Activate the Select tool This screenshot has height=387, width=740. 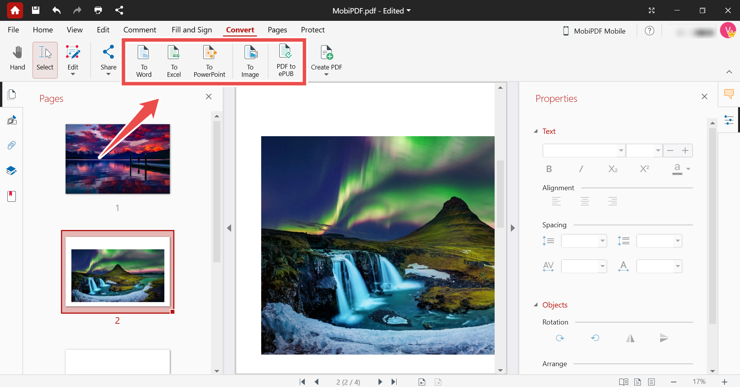[45, 58]
